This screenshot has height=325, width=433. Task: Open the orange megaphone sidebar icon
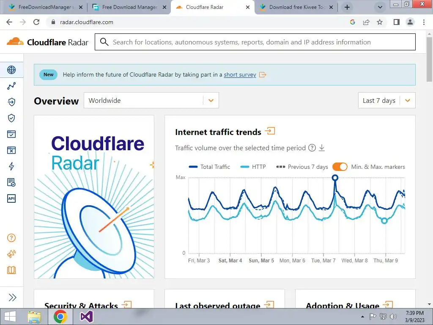[x=11, y=254]
